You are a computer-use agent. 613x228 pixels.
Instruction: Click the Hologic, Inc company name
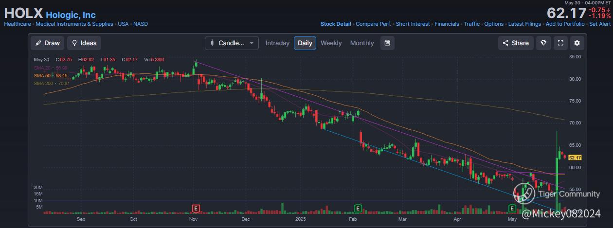coord(71,15)
